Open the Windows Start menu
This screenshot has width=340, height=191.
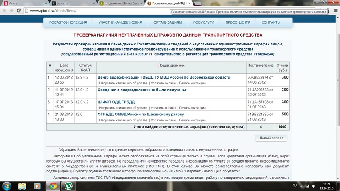(7, 185)
